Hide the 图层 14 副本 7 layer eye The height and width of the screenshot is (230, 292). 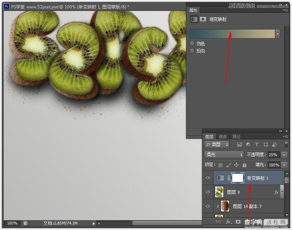point(208,206)
